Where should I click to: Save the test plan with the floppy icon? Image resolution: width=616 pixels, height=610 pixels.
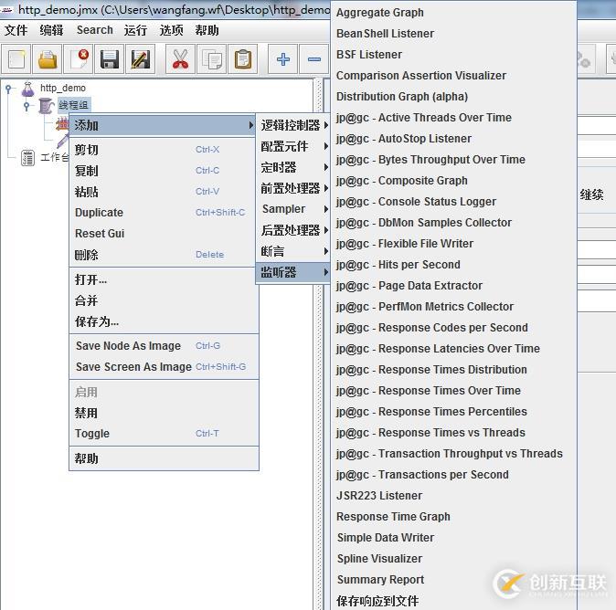pyautogui.click(x=110, y=59)
